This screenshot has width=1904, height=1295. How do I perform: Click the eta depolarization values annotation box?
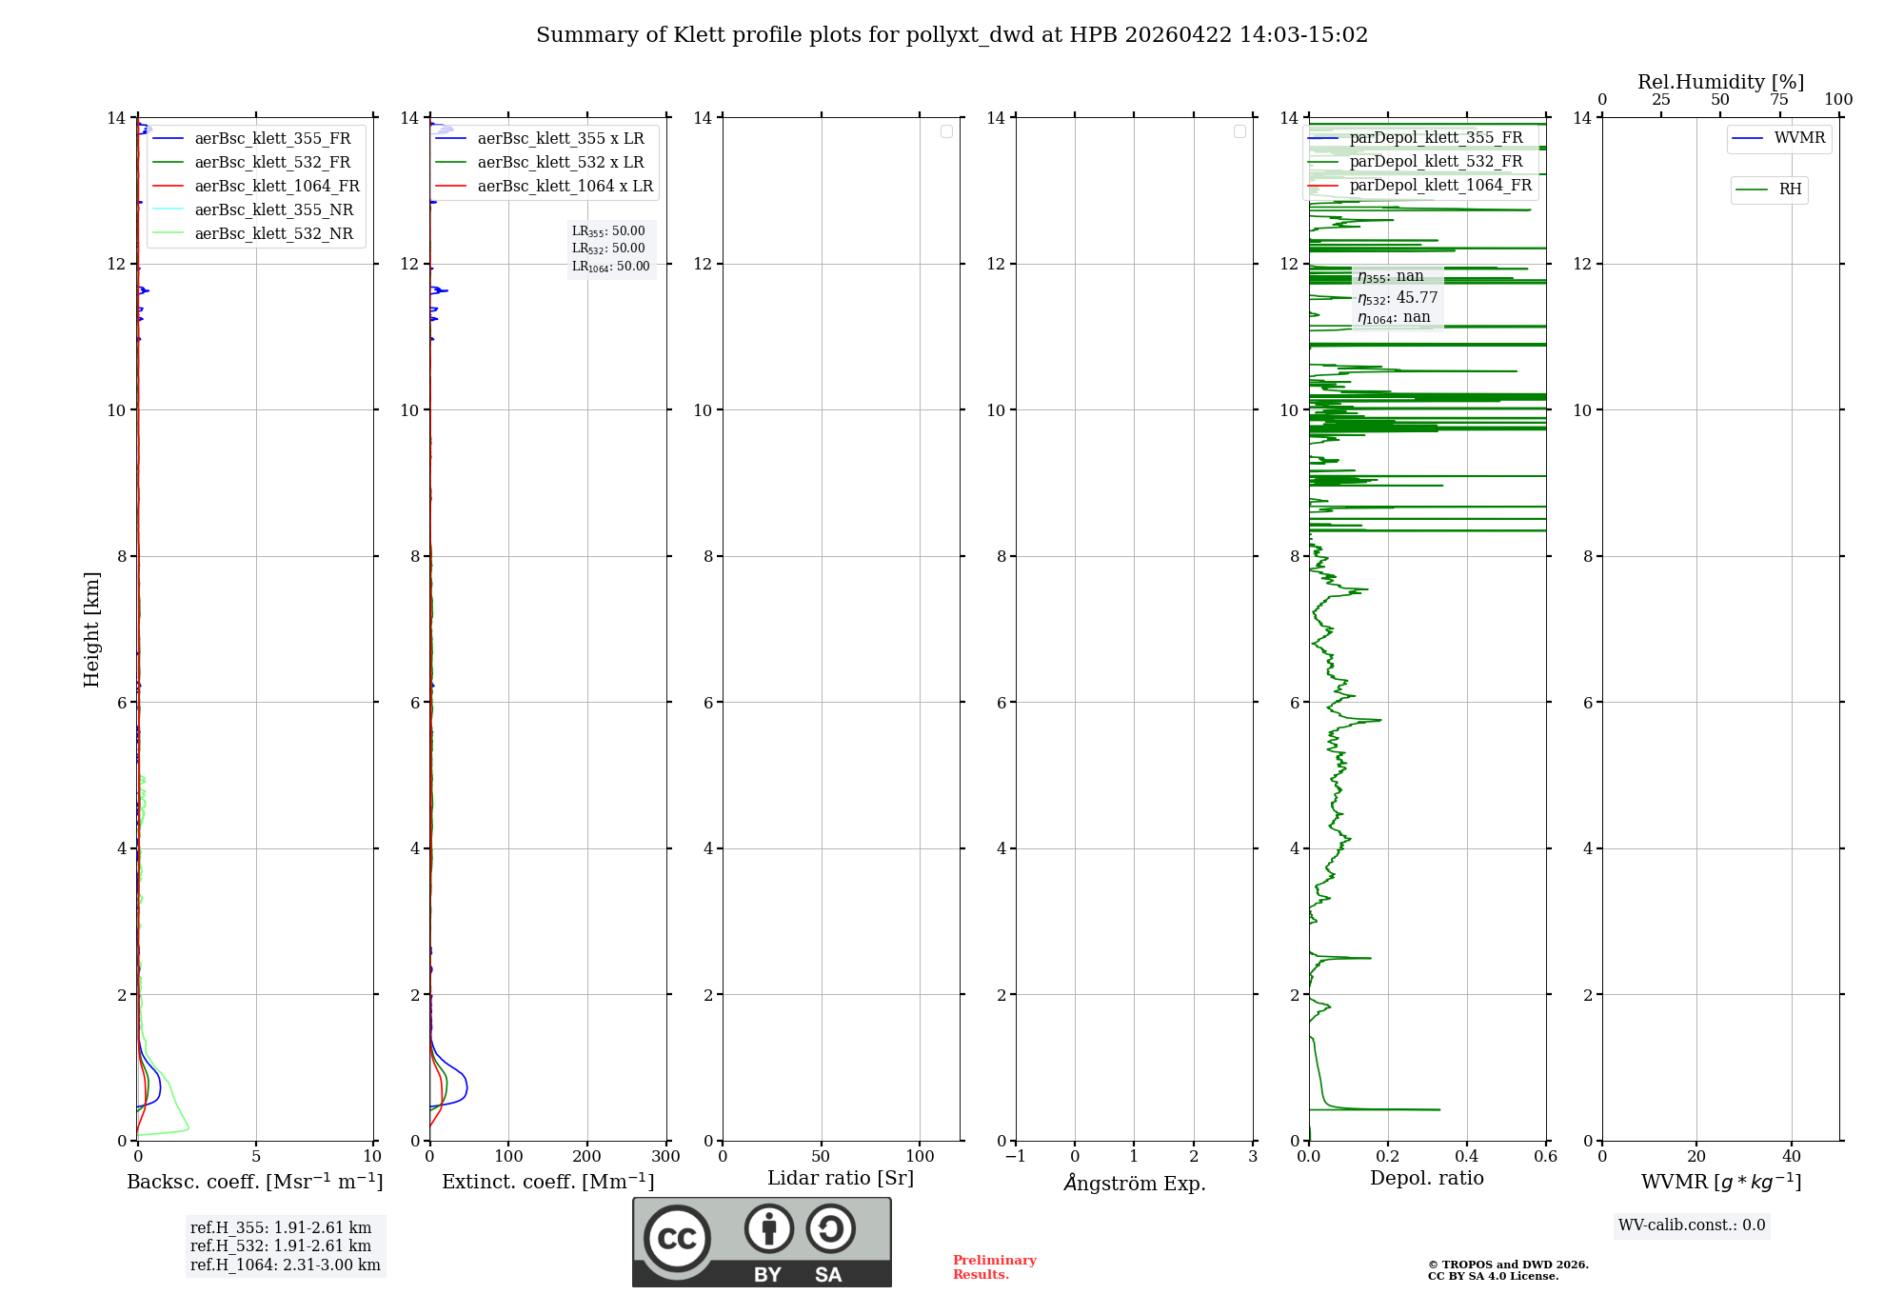pos(1397,297)
